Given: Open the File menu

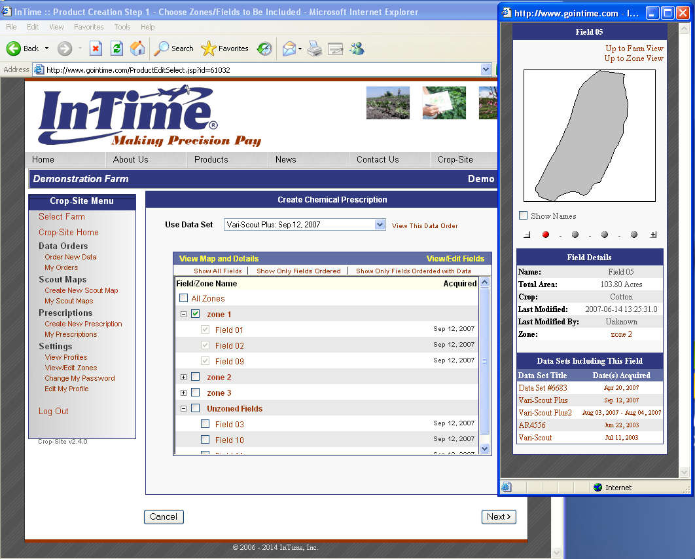Looking at the screenshot, I should [12, 27].
